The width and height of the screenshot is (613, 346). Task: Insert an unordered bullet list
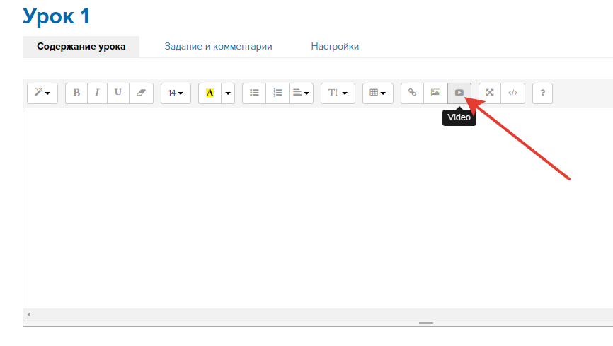pyautogui.click(x=254, y=93)
